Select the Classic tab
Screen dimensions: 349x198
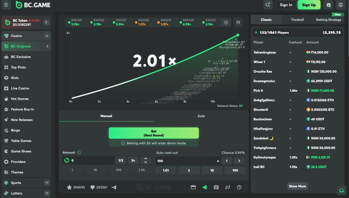click(266, 20)
